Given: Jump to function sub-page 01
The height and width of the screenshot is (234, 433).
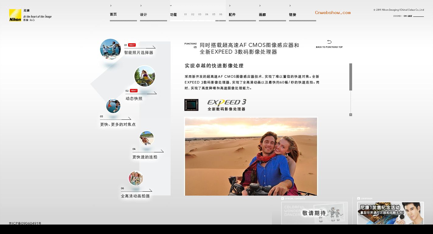Looking at the screenshot, I should (186, 14).
